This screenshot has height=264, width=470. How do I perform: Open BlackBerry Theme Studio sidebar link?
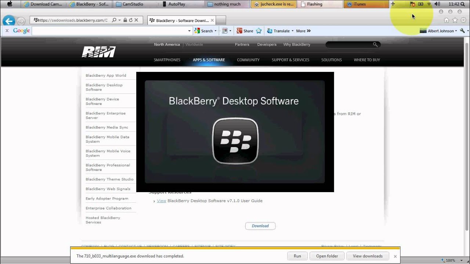109,179
